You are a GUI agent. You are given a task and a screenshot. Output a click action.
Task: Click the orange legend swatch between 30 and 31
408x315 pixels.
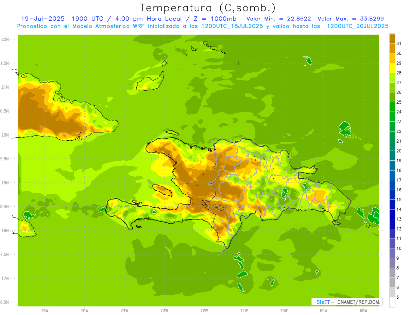pos(392,48)
